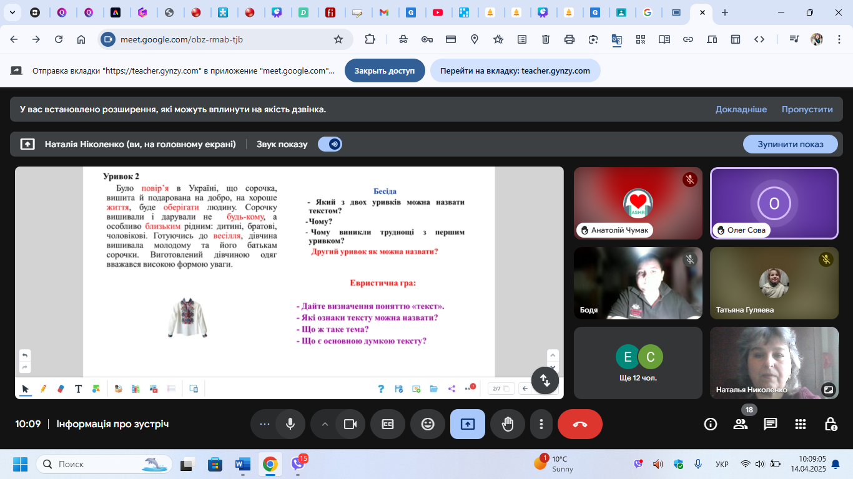Open Viber taskbar icon with badge 15
The height and width of the screenshot is (479, 853).
click(298, 463)
